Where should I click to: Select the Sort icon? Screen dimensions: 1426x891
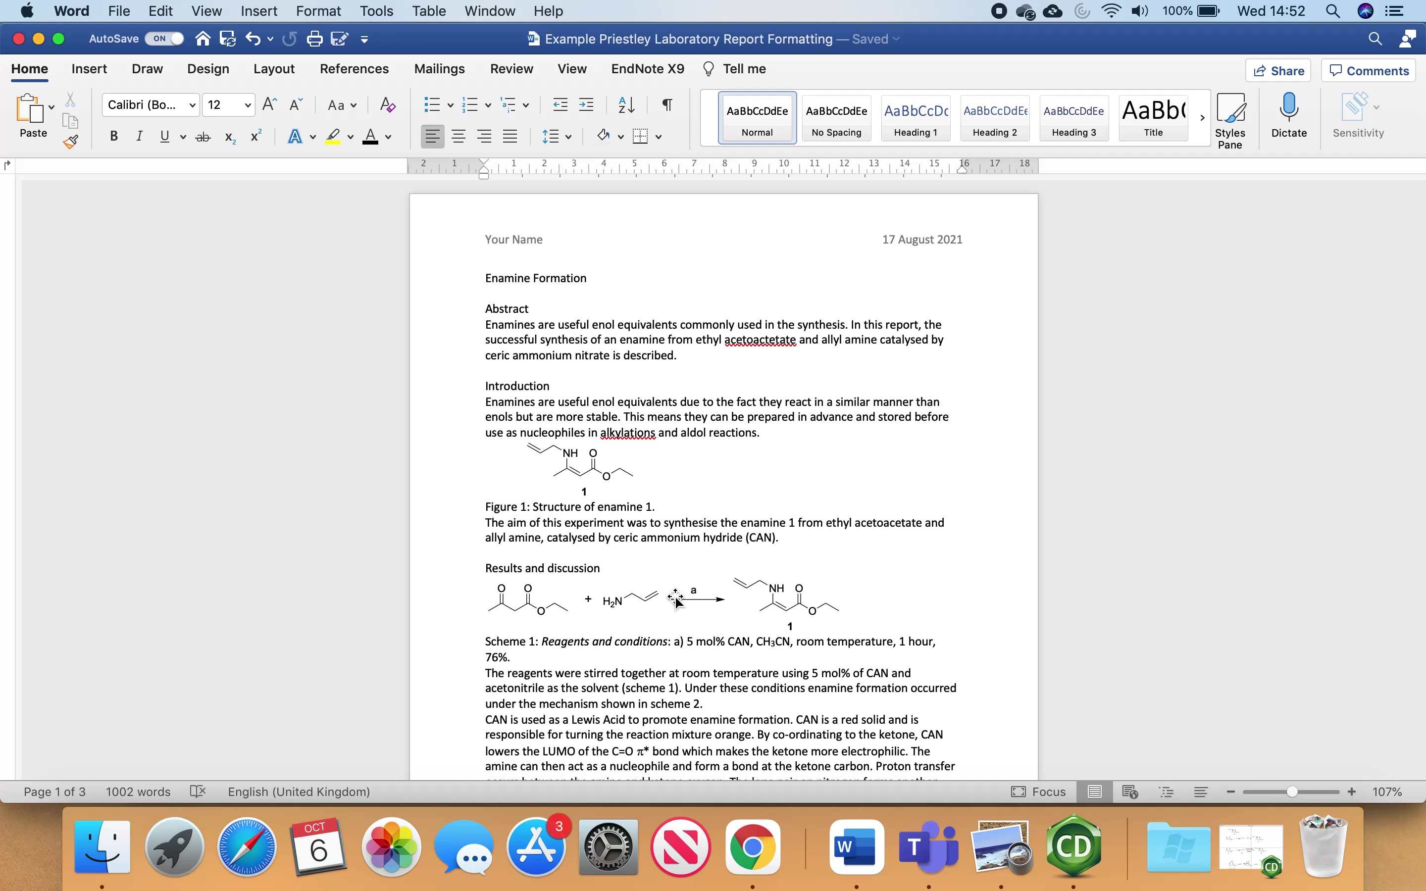tap(626, 104)
